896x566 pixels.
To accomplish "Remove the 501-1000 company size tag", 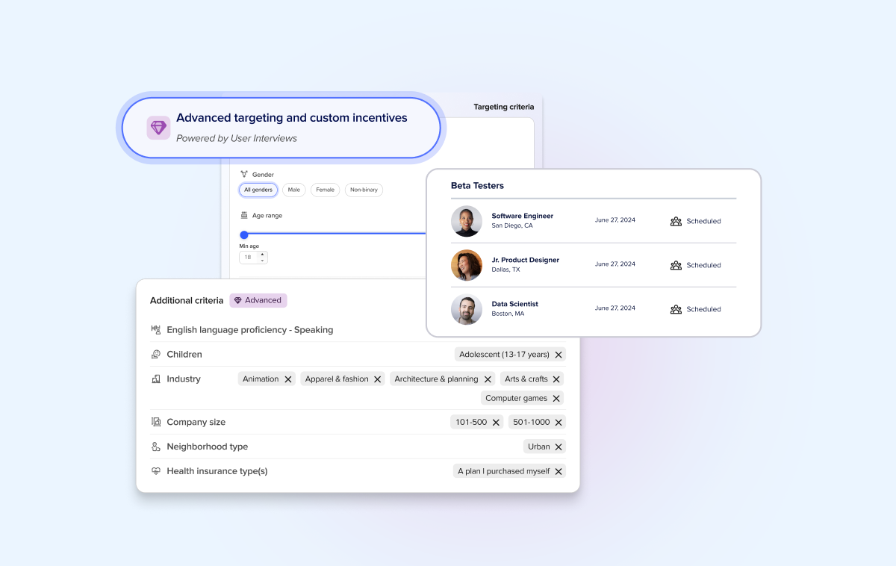I will (559, 423).
